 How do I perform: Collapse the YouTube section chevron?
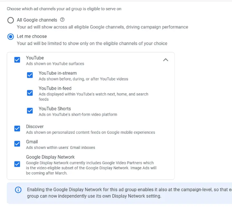pyautogui.click(x=166, y=60)
